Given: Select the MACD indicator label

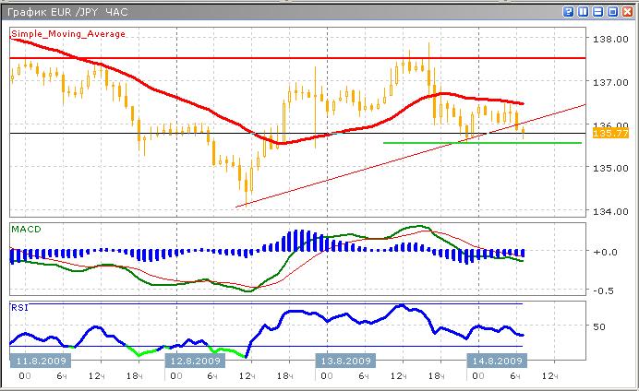Looking at the screenshot, I should [24, 228].
